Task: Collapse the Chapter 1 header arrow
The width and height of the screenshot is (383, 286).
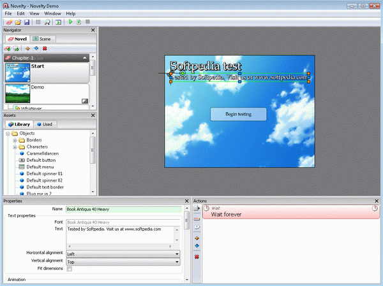Action: tap(84, 58)
